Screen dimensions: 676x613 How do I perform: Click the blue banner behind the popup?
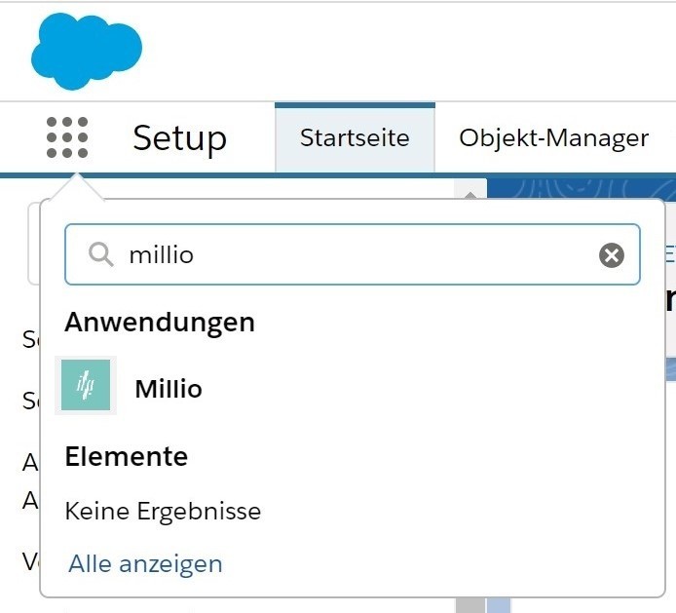click(x=582, y=188)
